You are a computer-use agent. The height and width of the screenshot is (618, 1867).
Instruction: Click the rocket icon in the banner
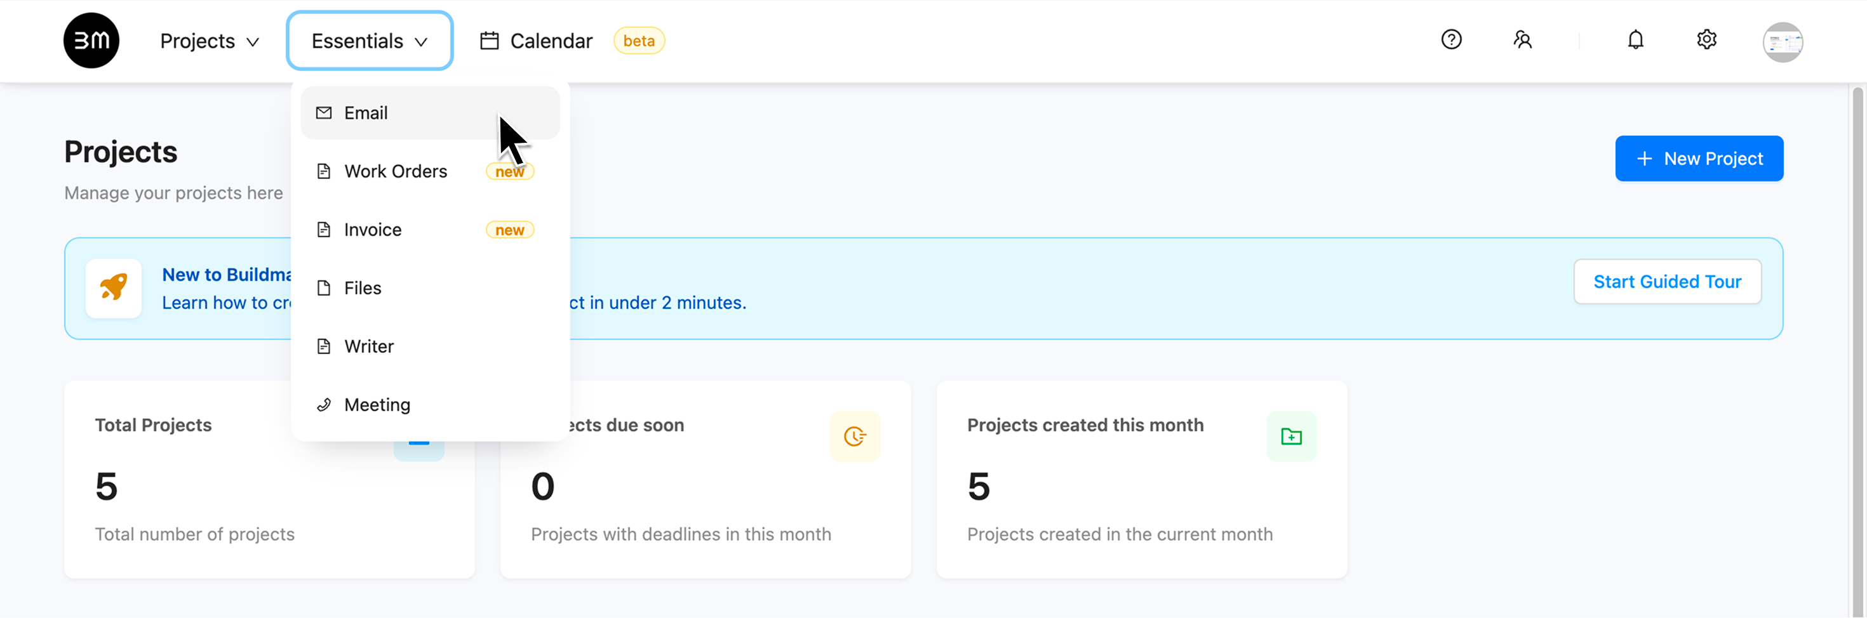click(x=114, y=288)
